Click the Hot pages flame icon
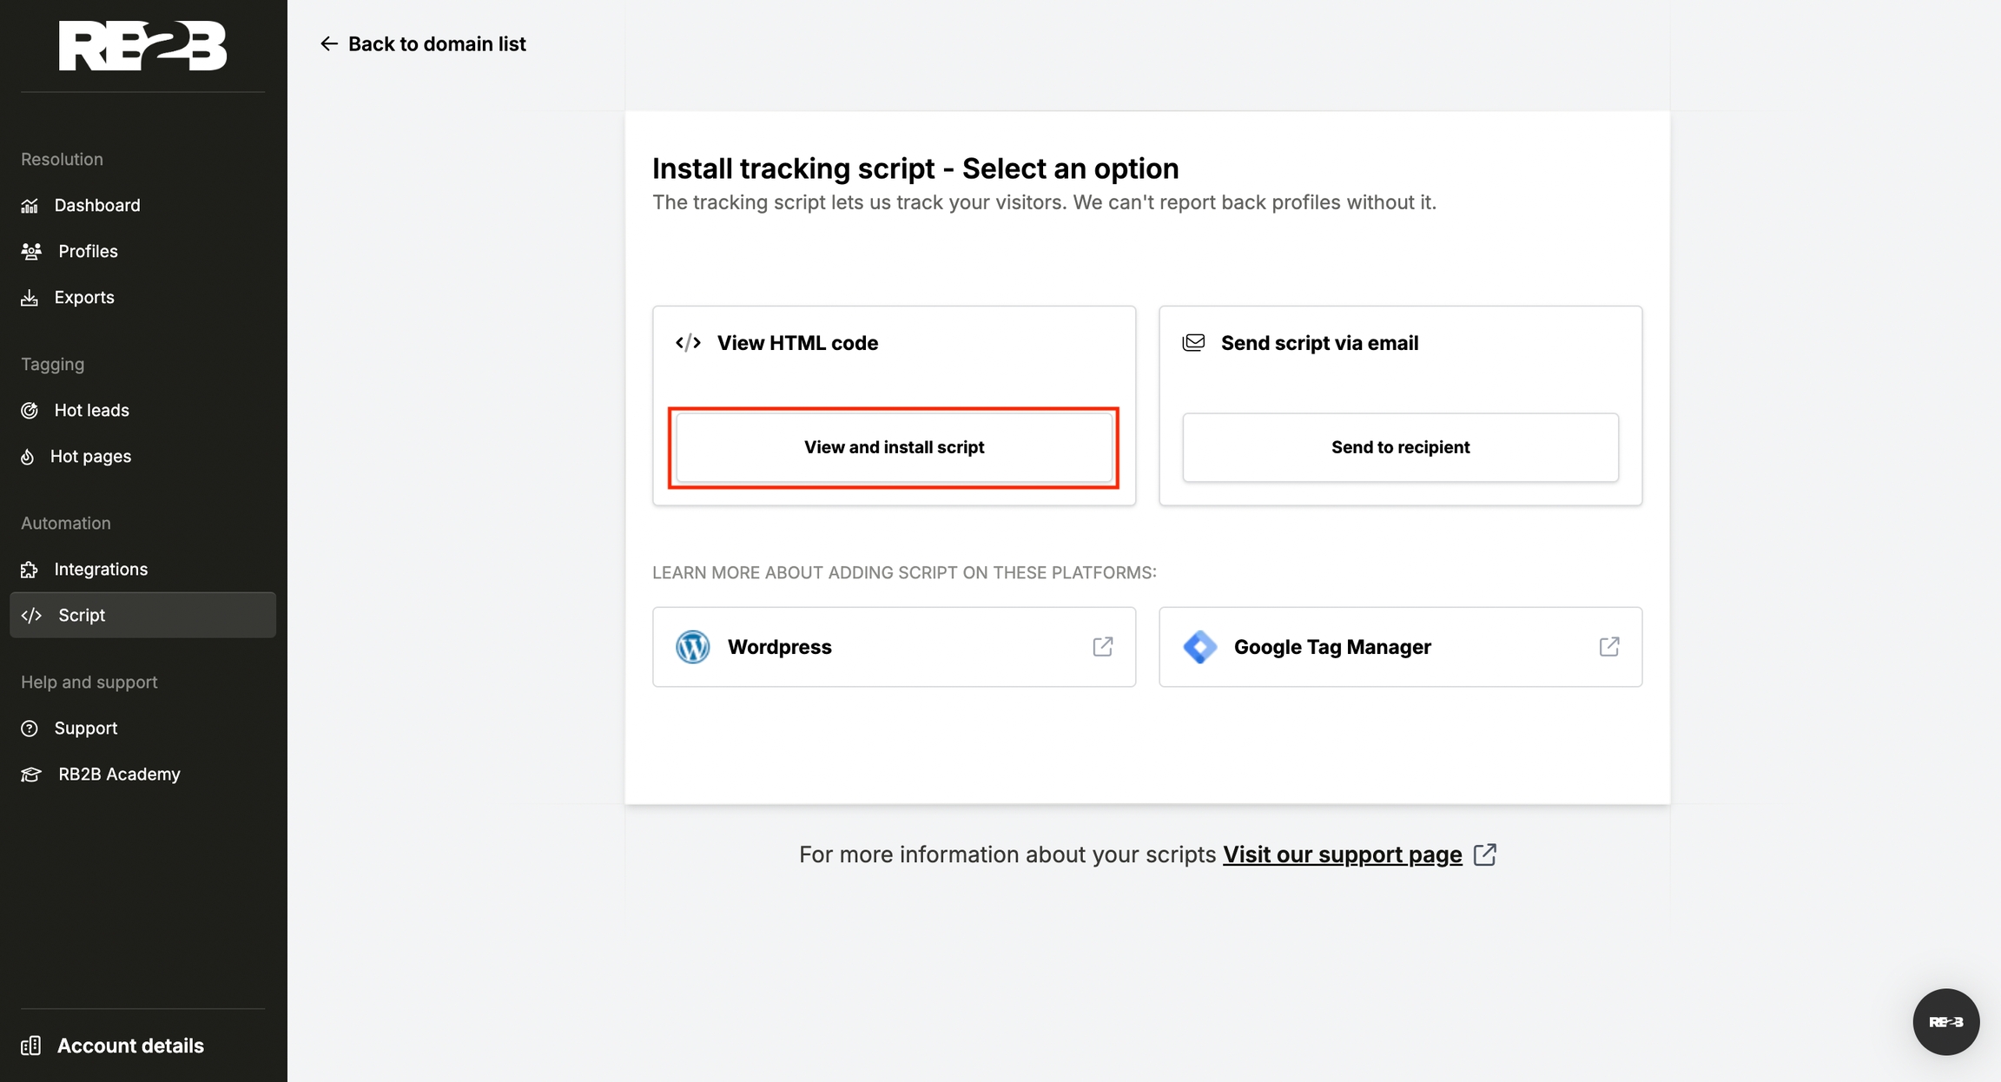Screen dimensions: 2001x1082 click(x=28, y=457)
